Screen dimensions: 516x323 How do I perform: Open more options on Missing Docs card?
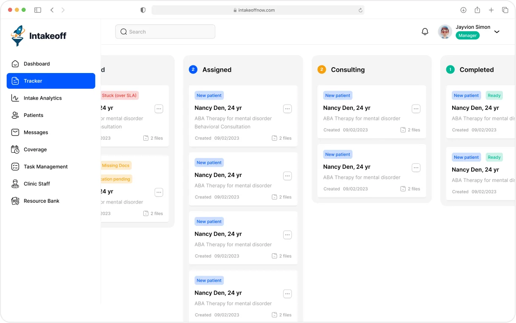(159, 193)
